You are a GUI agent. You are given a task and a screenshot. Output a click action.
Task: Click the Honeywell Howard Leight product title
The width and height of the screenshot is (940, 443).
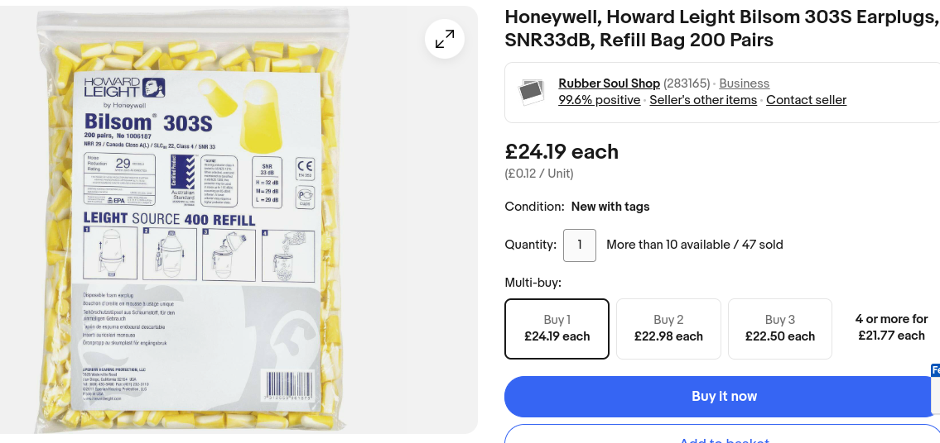721,28
